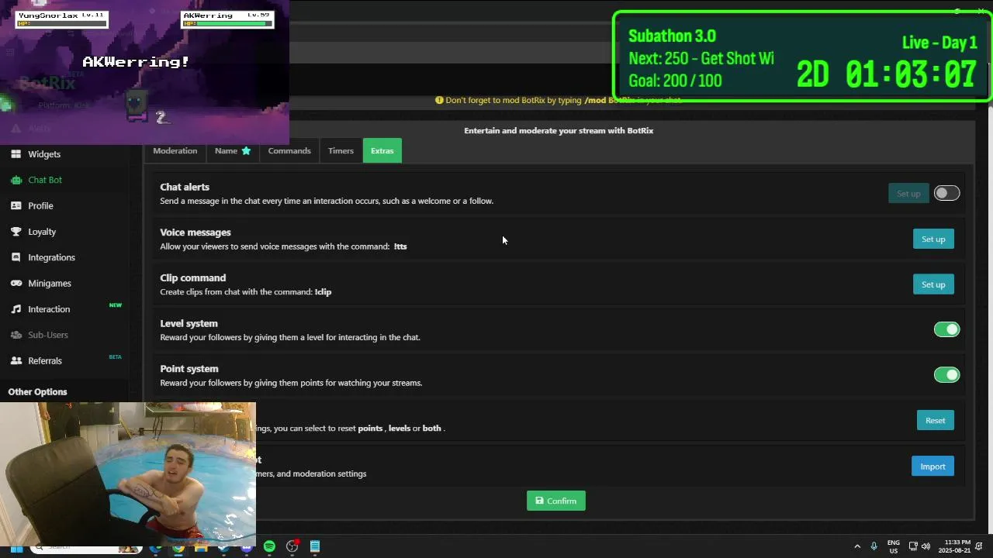Viewport: 993px width, 558px height.
Task: Click the Minigames gamepad icon
Action: pyautogui.click(x=16, y=284)
